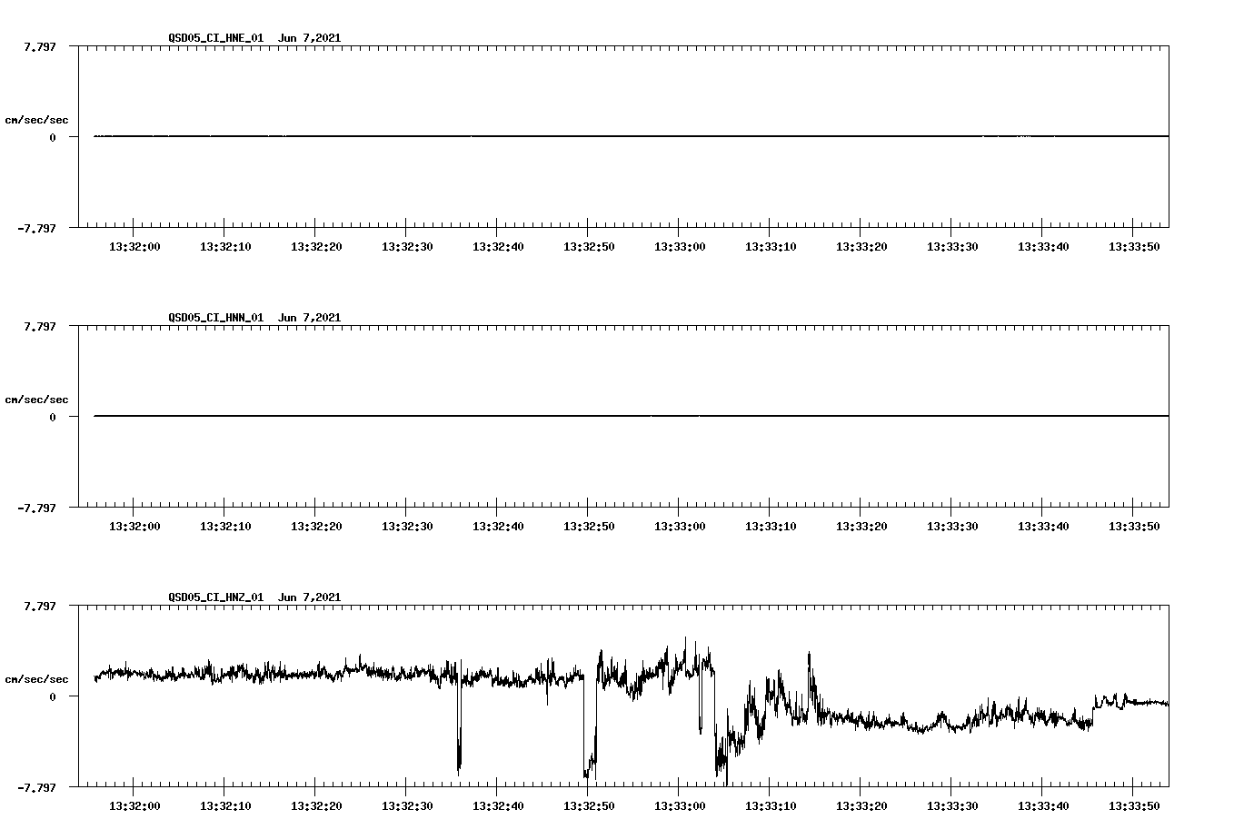This screenshot has width=1234, height=839.
Task: Click the QSD05_CI_HNZ_01 plot title
Action: pyautogui.click(x=254, y=597)
